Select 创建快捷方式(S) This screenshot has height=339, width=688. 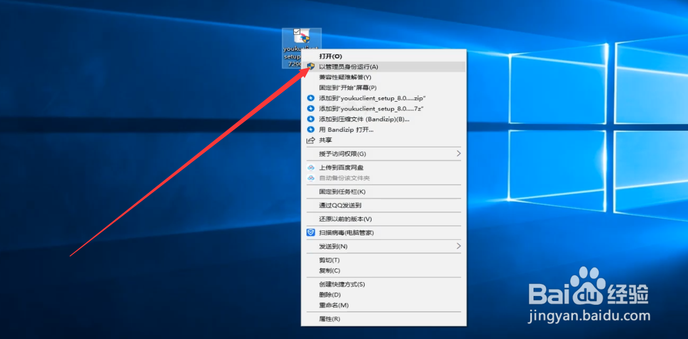click(x=383, y=284)
